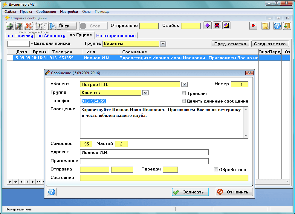Viewport: 295px width, 214px height.
Task: Click the exit door toolbar icon
Action: click(287, 26)
